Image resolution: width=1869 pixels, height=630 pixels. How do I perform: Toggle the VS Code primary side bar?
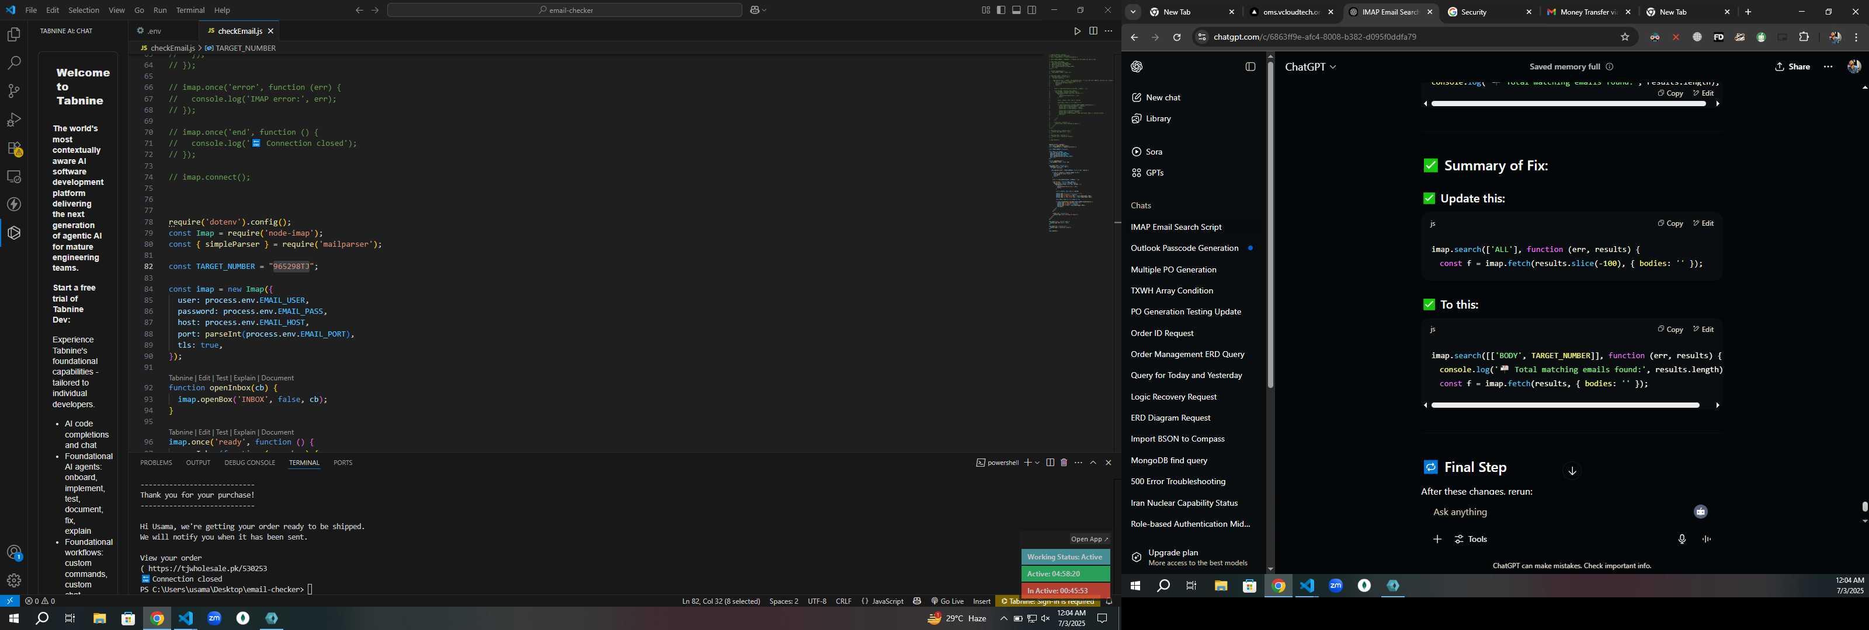[1000, 10]
